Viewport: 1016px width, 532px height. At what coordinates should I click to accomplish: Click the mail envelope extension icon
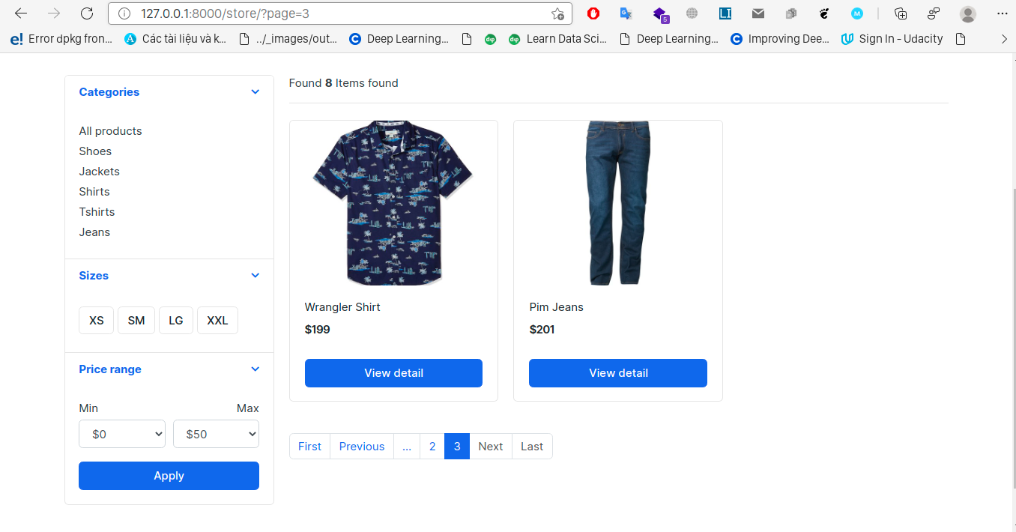click(758, 13)
